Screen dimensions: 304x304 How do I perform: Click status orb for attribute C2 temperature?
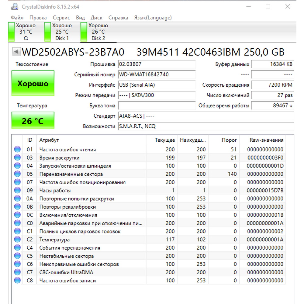click(x=17, y=240)
